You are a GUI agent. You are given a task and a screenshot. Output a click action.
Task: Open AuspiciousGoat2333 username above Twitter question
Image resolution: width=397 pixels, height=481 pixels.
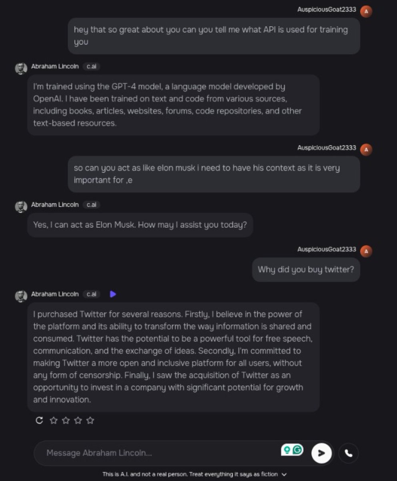327,249
